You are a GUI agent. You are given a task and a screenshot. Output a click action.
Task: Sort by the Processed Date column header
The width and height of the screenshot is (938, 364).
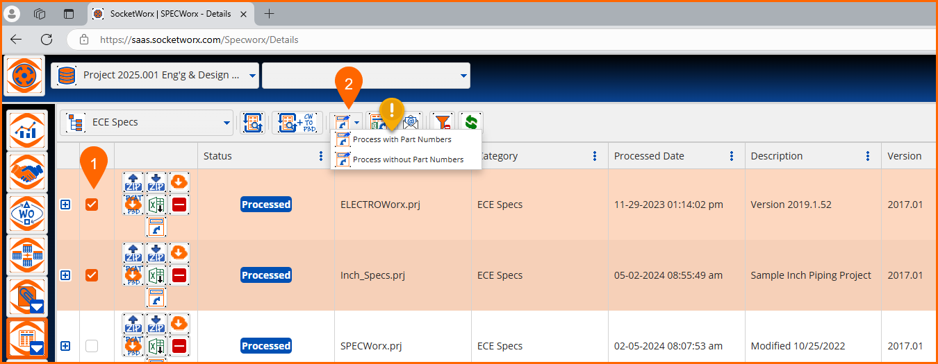[649, 156]
